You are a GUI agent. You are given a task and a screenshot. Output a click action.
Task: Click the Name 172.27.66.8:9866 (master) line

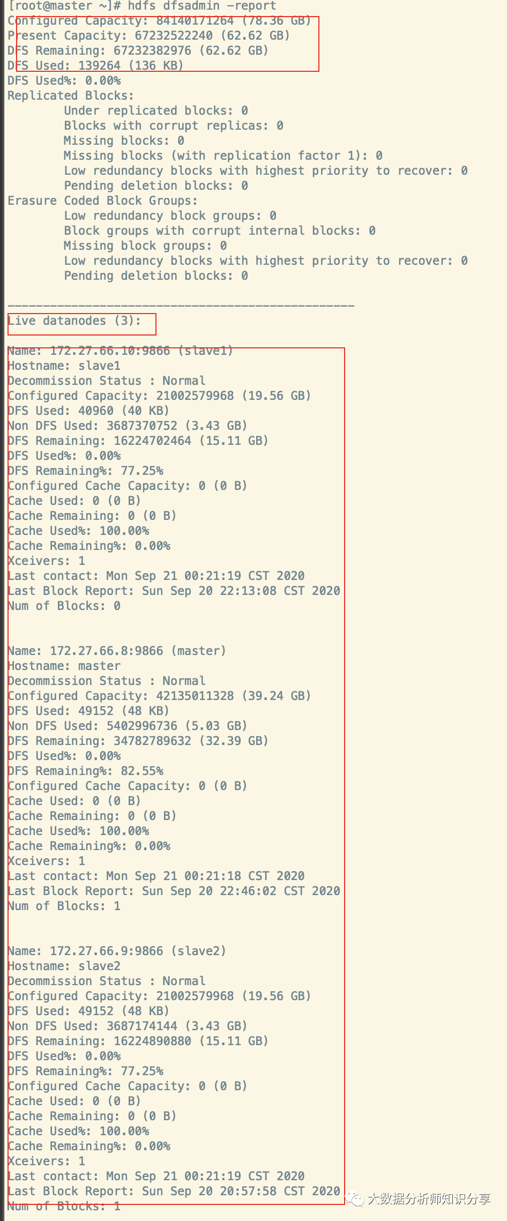pos(117,651)
